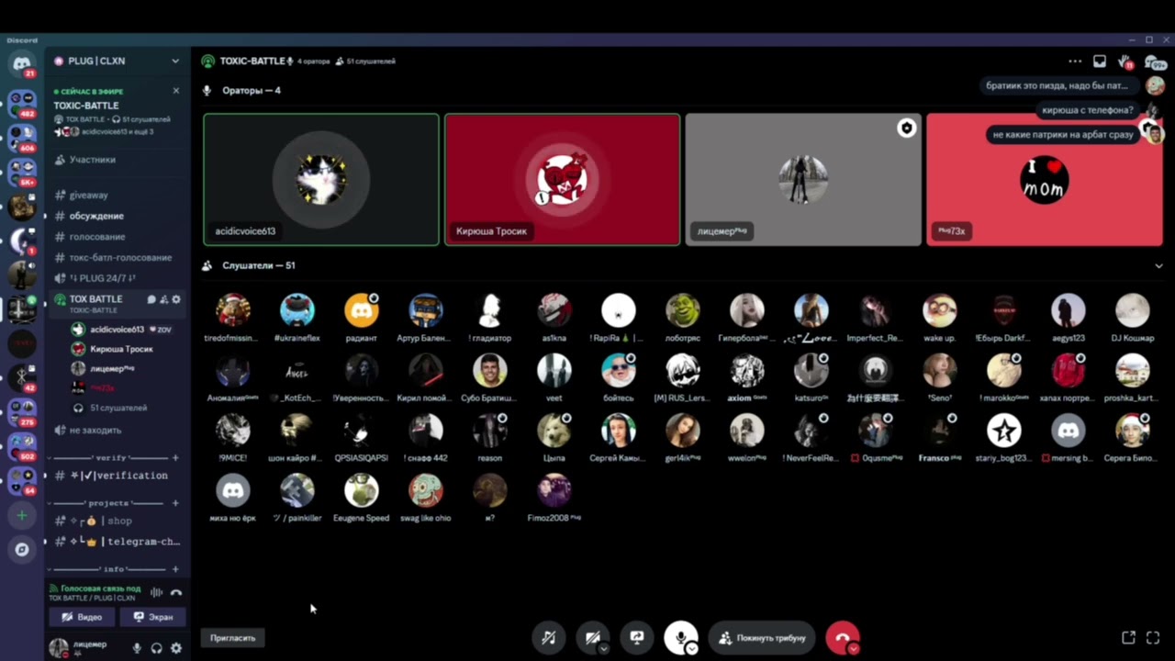Click listener avatar named swag like ohio

tap(426, 490)
